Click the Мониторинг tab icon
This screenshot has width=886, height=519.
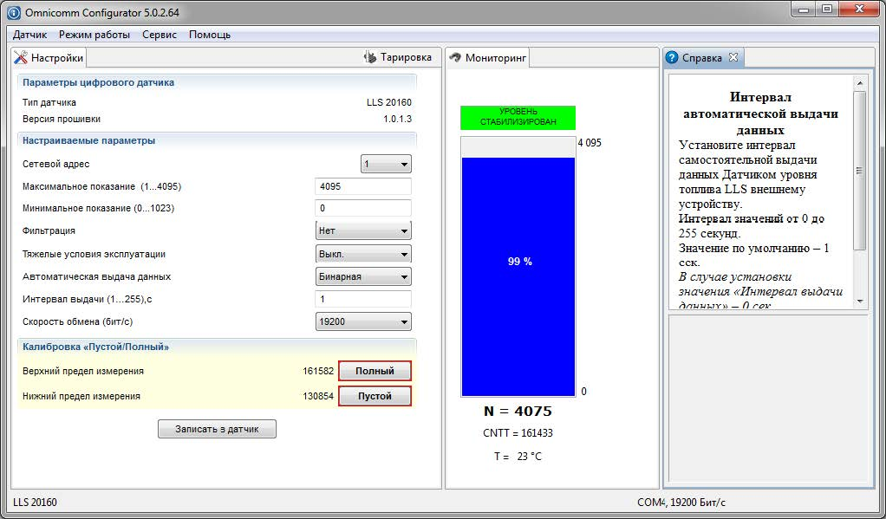(455, 57)
